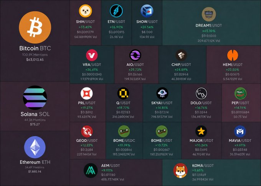Click the MAVIA blue M icon
Viewport: 261px width, 186px height.
click(x=240, y=131)
